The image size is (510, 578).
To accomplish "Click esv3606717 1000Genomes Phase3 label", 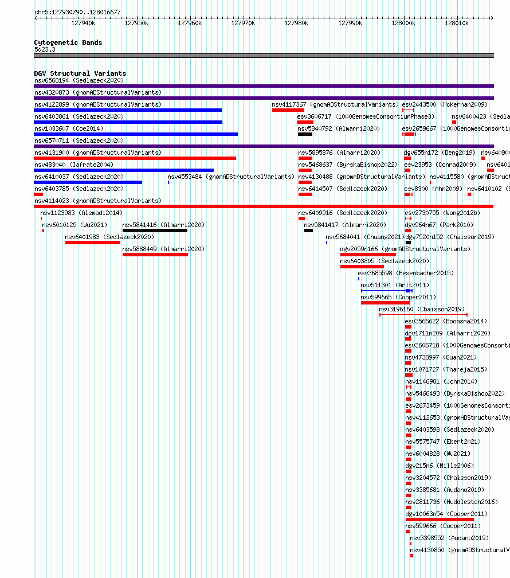I will coord(366,116).
